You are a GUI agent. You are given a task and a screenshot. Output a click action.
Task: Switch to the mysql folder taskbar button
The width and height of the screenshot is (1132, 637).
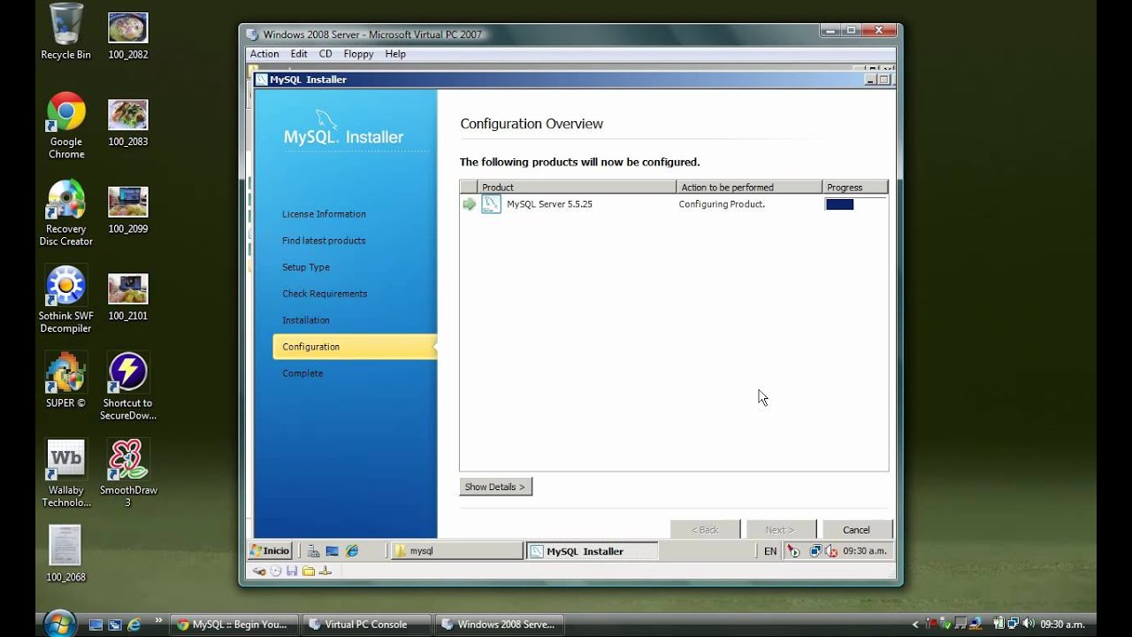(x=457, y=551)
